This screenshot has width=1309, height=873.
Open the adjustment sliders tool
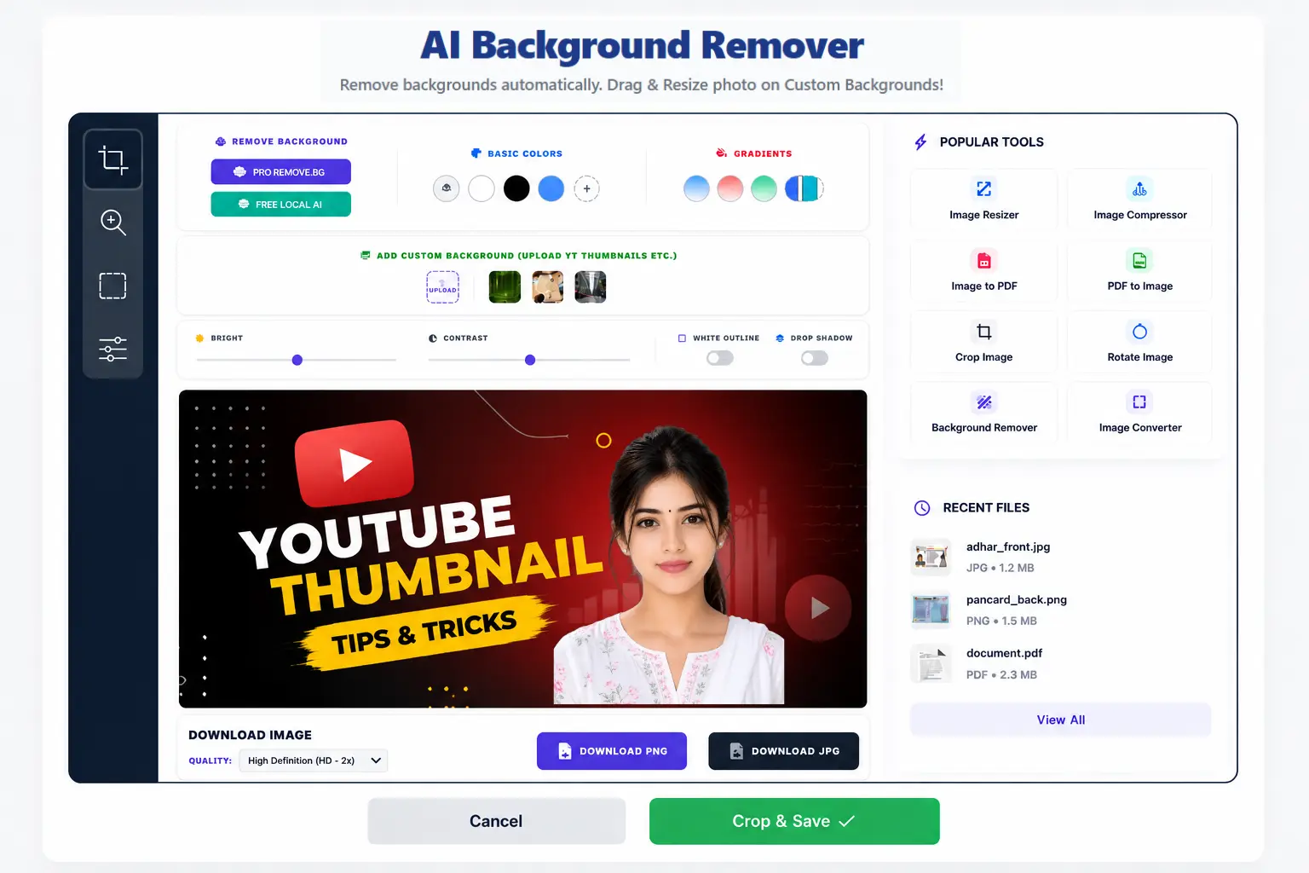click(113, 349)
